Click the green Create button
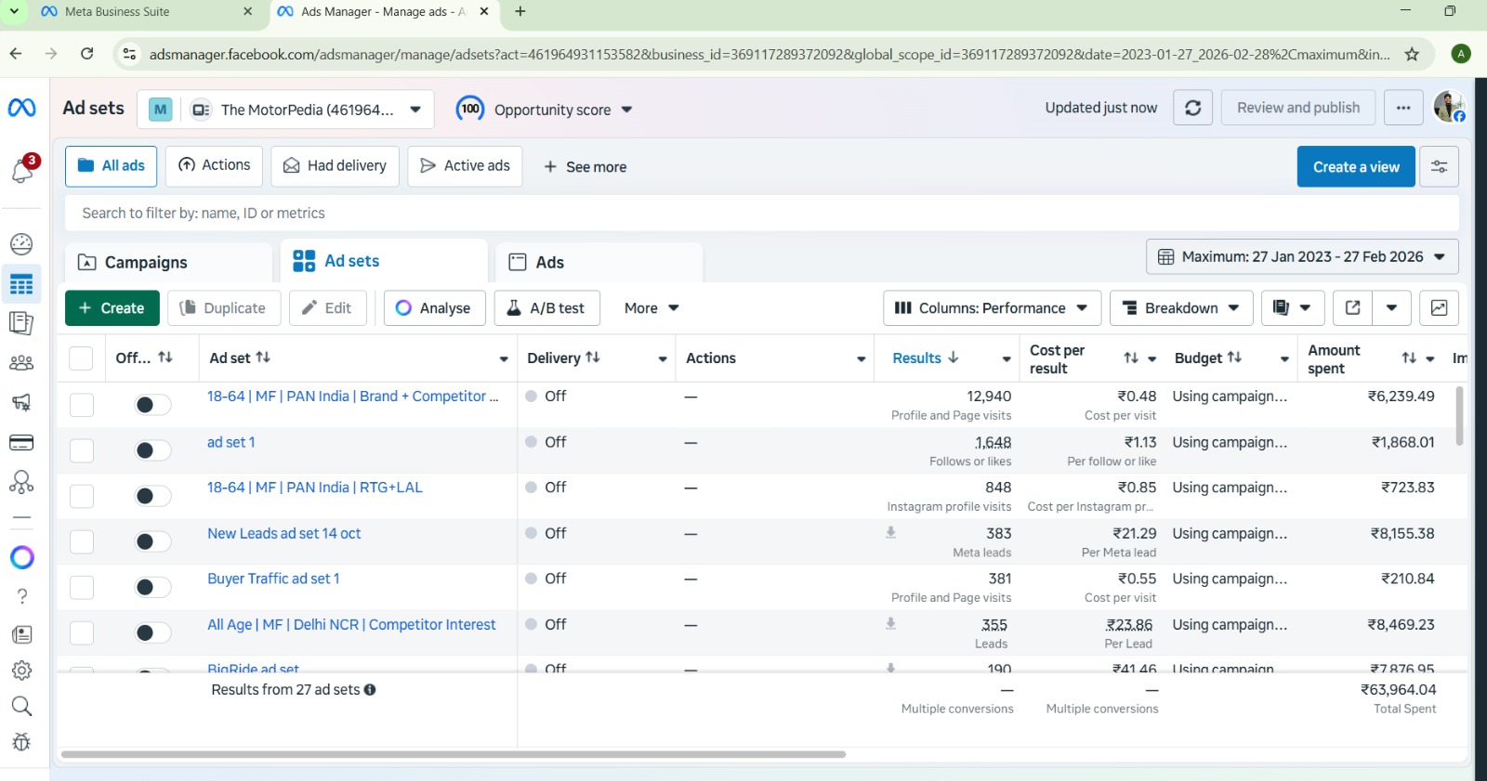Image resolution: width=1487 pixels, height=781 pixels. click(x=112, y=308)
